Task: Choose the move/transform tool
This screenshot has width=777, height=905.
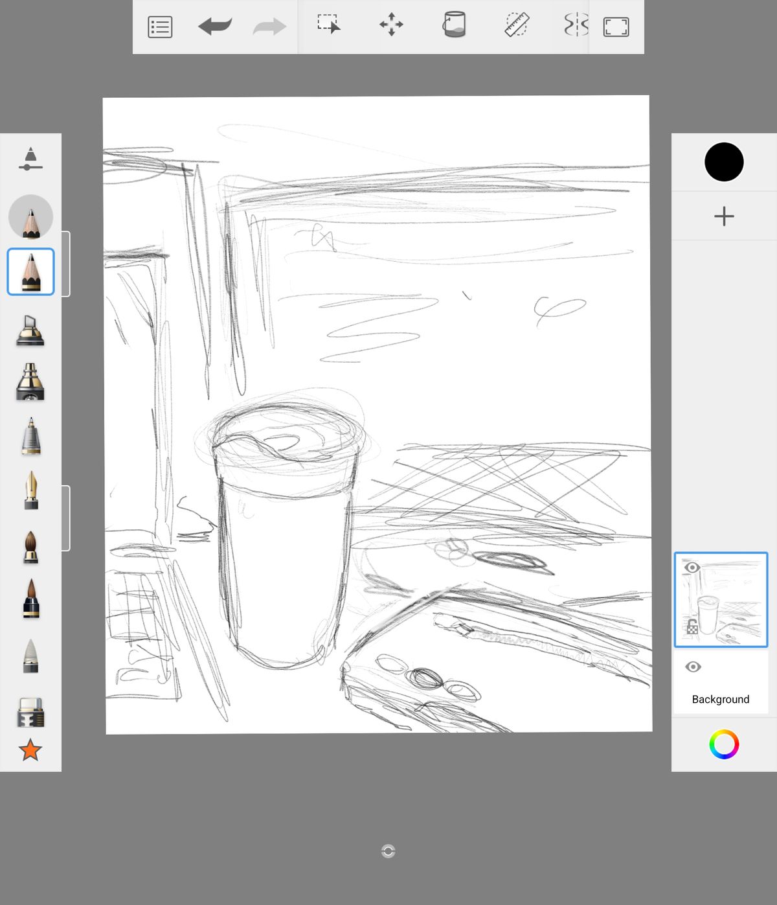Action: click(x=391, y=25)
